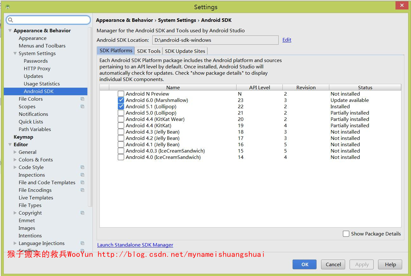The height and width of the screenshot is (276, 411).
Task: Expand the Colors & Fonts node
Action: [15, 160]
